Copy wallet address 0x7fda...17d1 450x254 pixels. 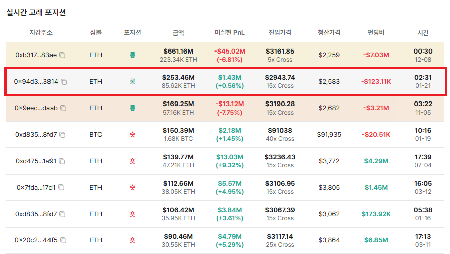(x=61, y=188)
